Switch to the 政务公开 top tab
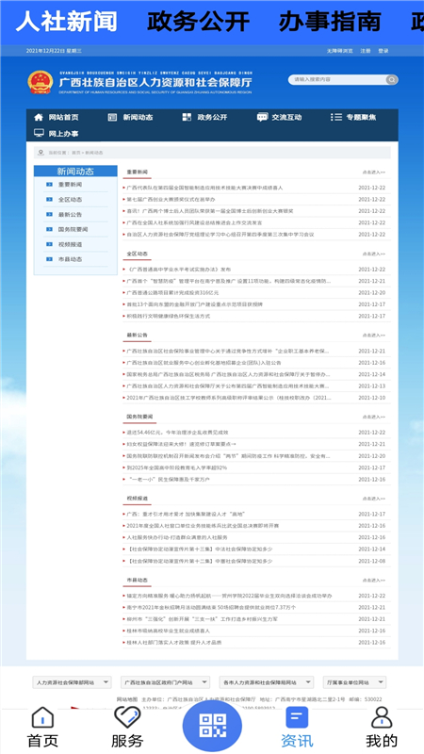The image size is (424, 754). [198, 22]
